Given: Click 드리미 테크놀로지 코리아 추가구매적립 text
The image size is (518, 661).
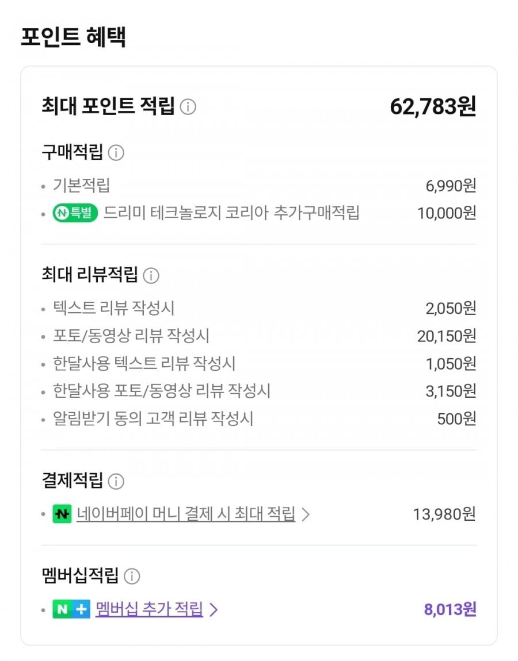Looking at the screenshot, I should pyautogui.click(x=231, y=213).
